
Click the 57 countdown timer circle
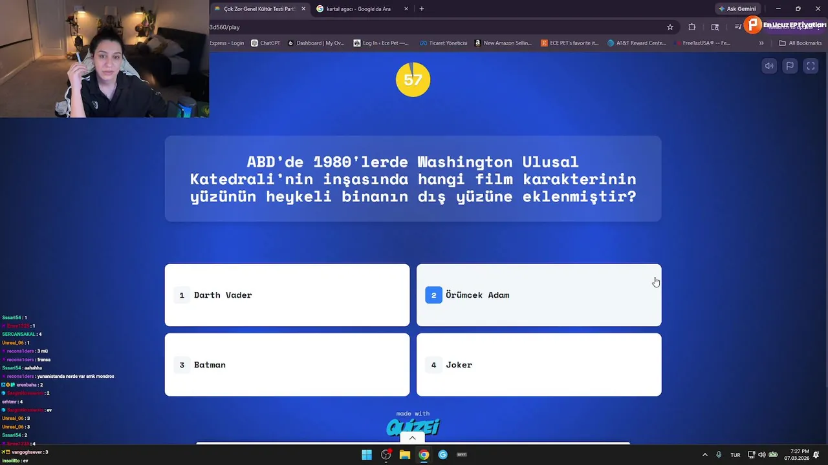coord(413,79)
